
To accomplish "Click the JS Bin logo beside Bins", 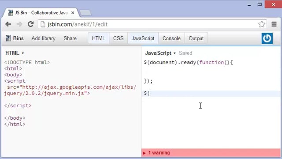I will click(8, 38).
